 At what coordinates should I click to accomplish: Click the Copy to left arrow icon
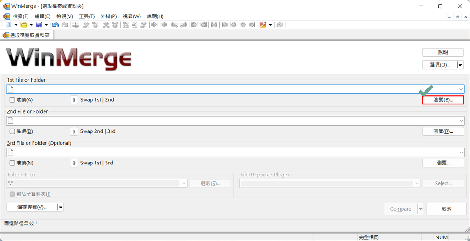point(165,25)
